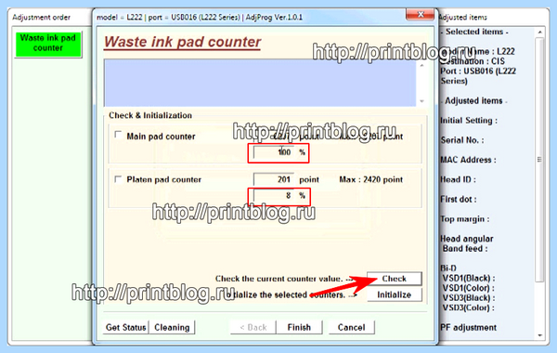Click 'VSD1(Black) :' in Adjusted items
The width and height of the screenshot is (557, 353).
469,278
